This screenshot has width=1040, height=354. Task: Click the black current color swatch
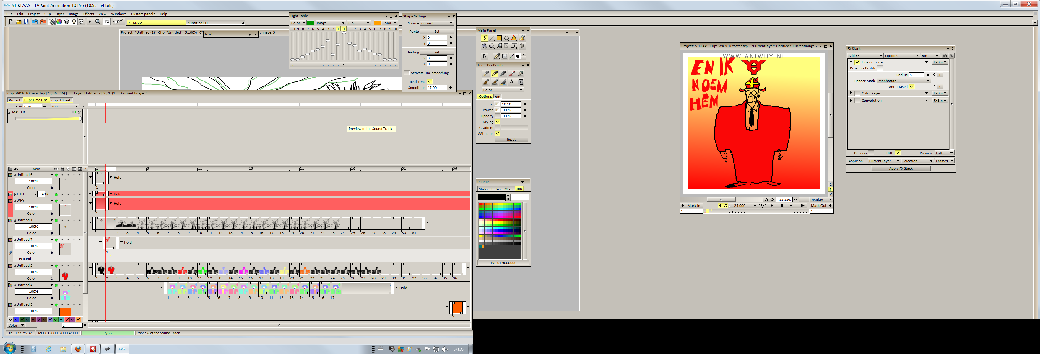(491, 197)
